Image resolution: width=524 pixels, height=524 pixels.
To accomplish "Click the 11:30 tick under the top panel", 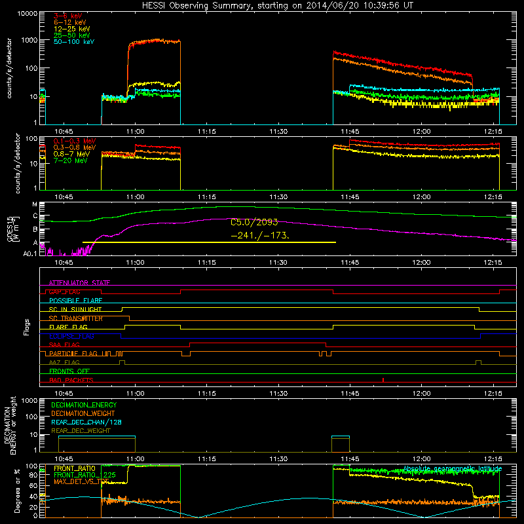I will [x=278, y=132].
